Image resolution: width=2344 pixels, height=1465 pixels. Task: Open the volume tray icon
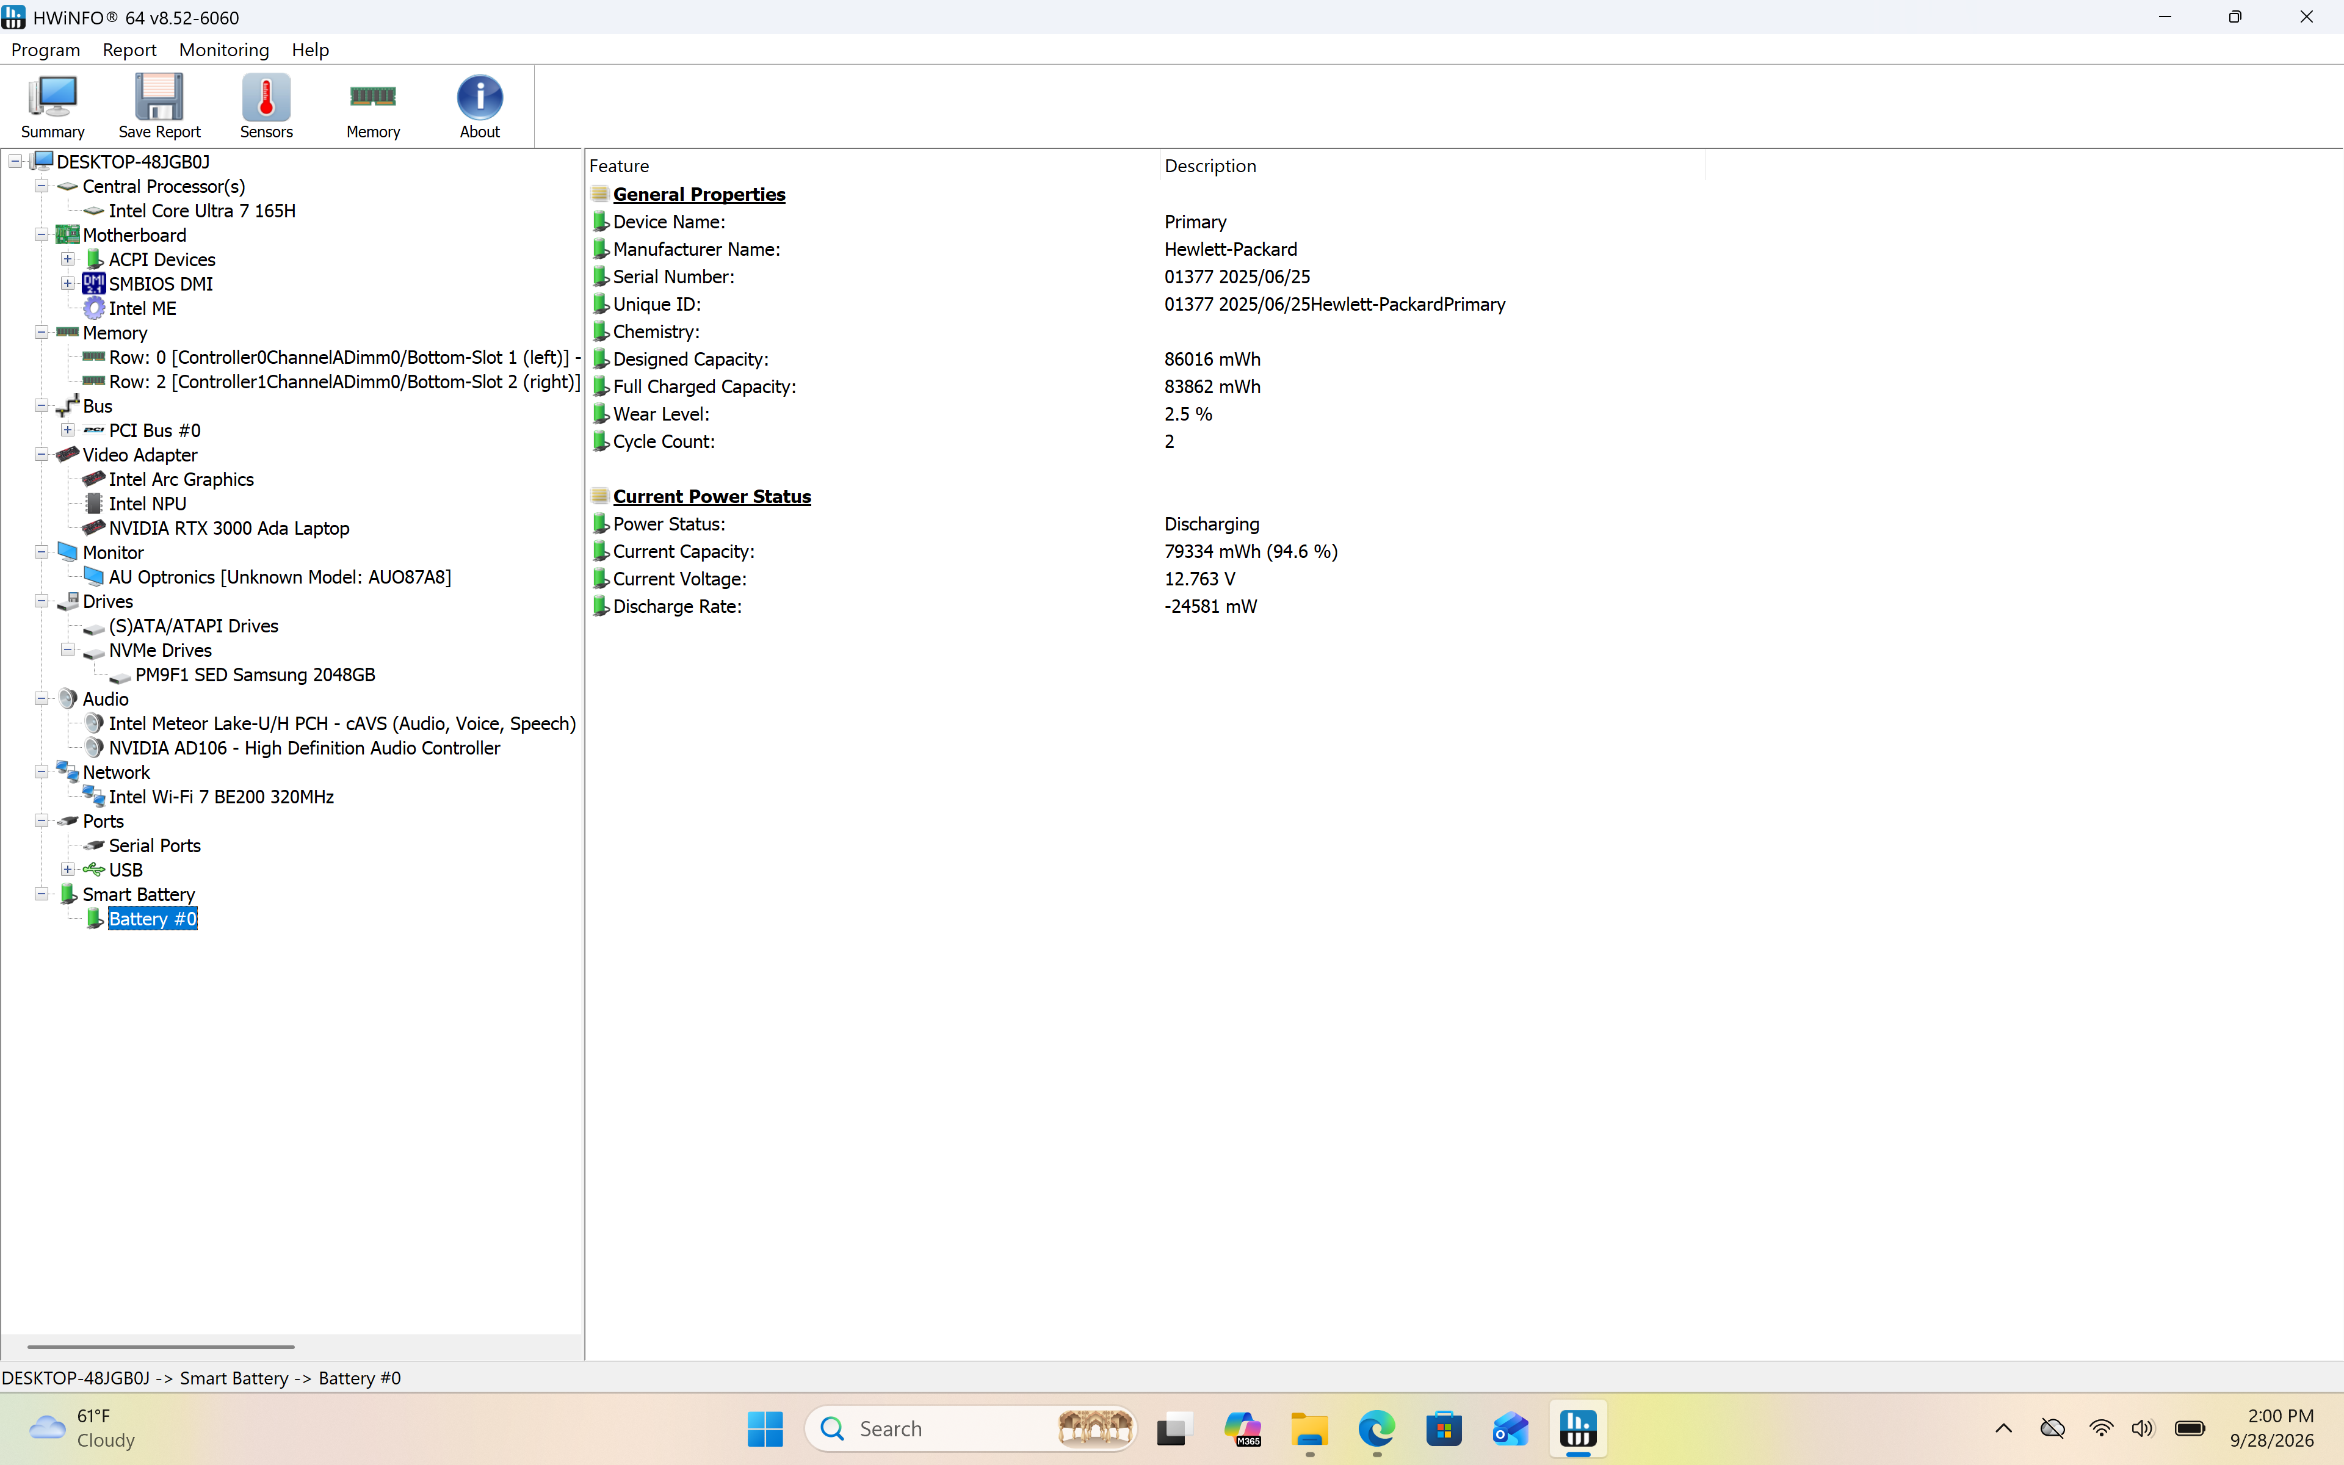tap(2143, 1428)
